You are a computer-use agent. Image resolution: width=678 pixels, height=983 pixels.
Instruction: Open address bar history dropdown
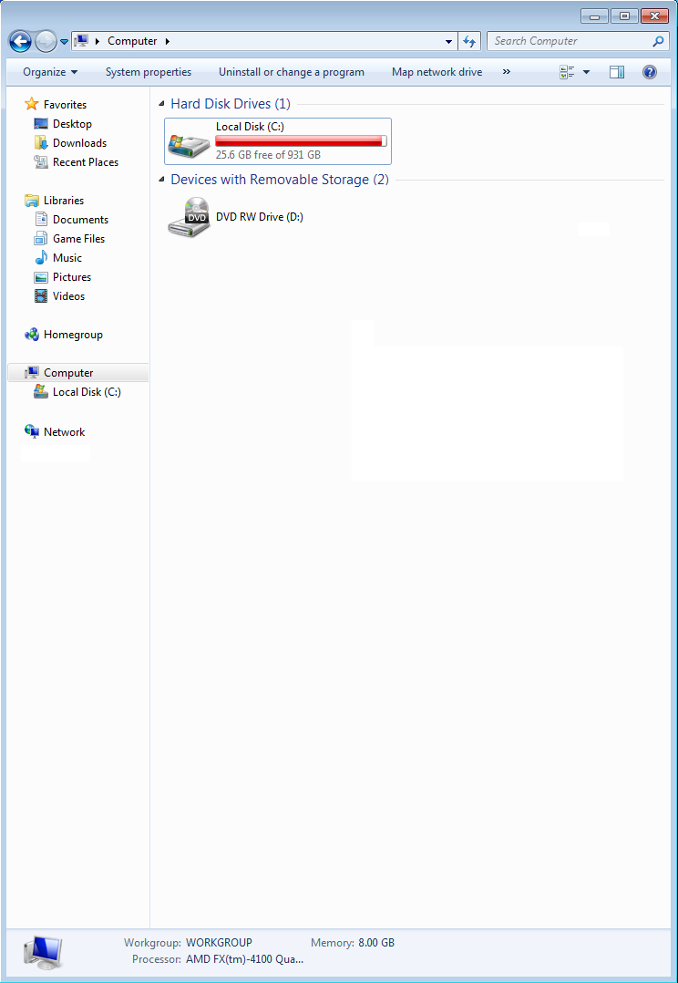tap(448, 41)
